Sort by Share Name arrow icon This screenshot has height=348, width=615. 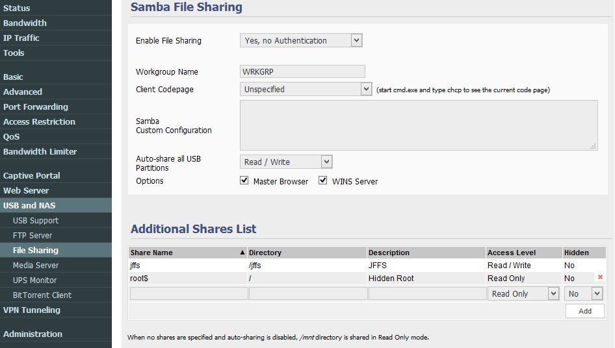point(242,253)
